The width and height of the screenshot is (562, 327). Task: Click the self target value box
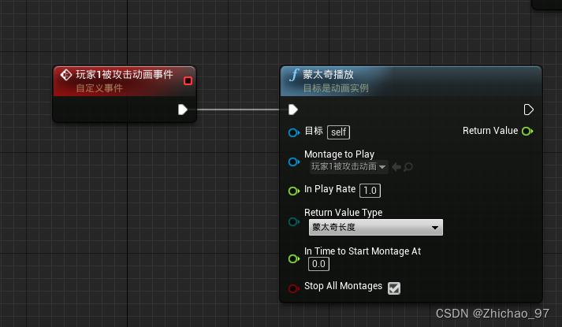[338, 132]
